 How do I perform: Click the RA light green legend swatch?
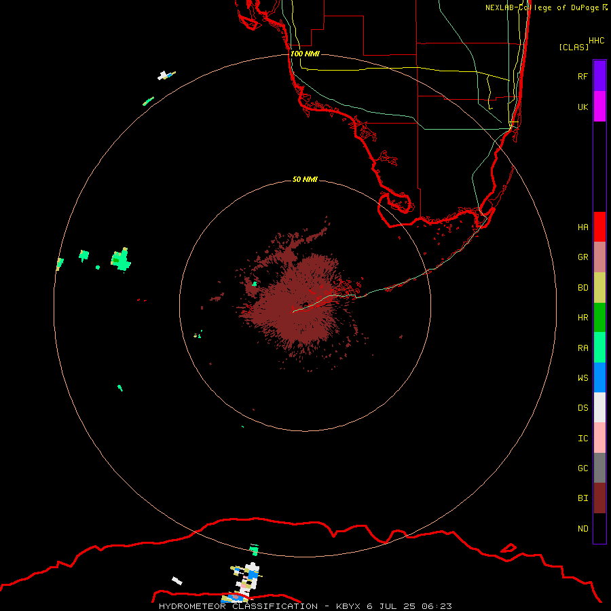(x=599, y=348)
